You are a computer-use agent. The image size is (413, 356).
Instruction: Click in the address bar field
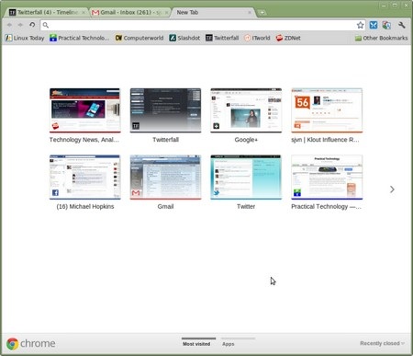pyautogui.click(x=199, y=25)
